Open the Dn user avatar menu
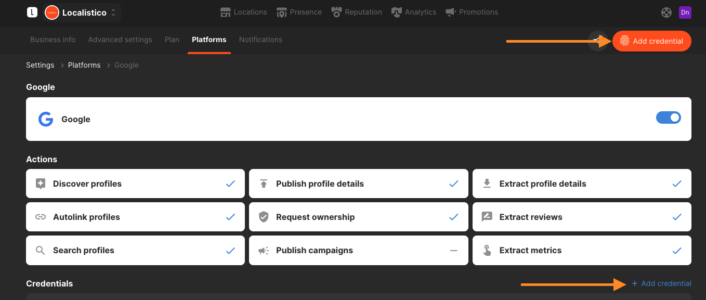The image size is (706, 300). [x=685, y=12]
